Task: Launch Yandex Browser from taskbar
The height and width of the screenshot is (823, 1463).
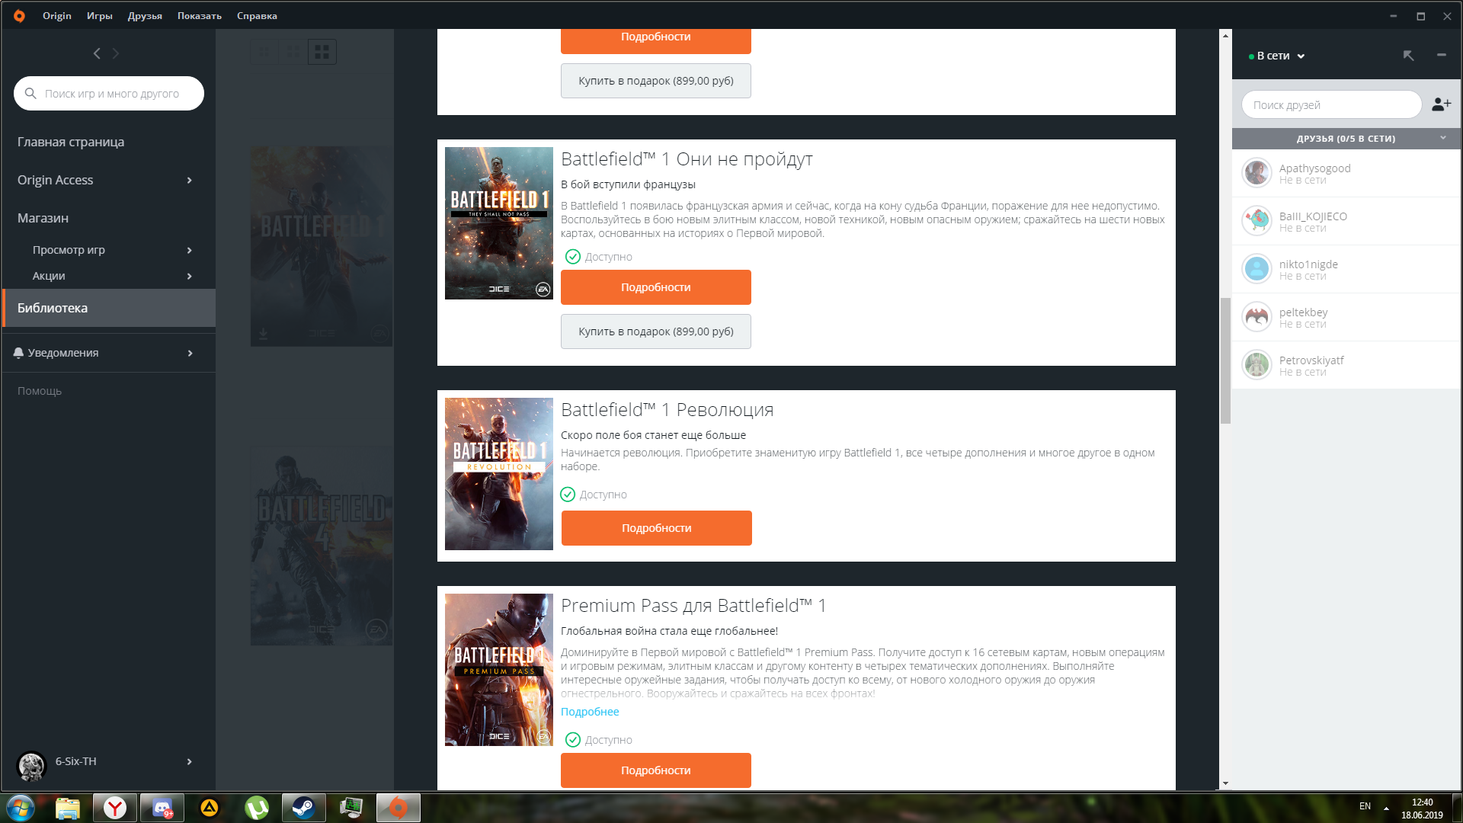Action: (x=115, y=808)
